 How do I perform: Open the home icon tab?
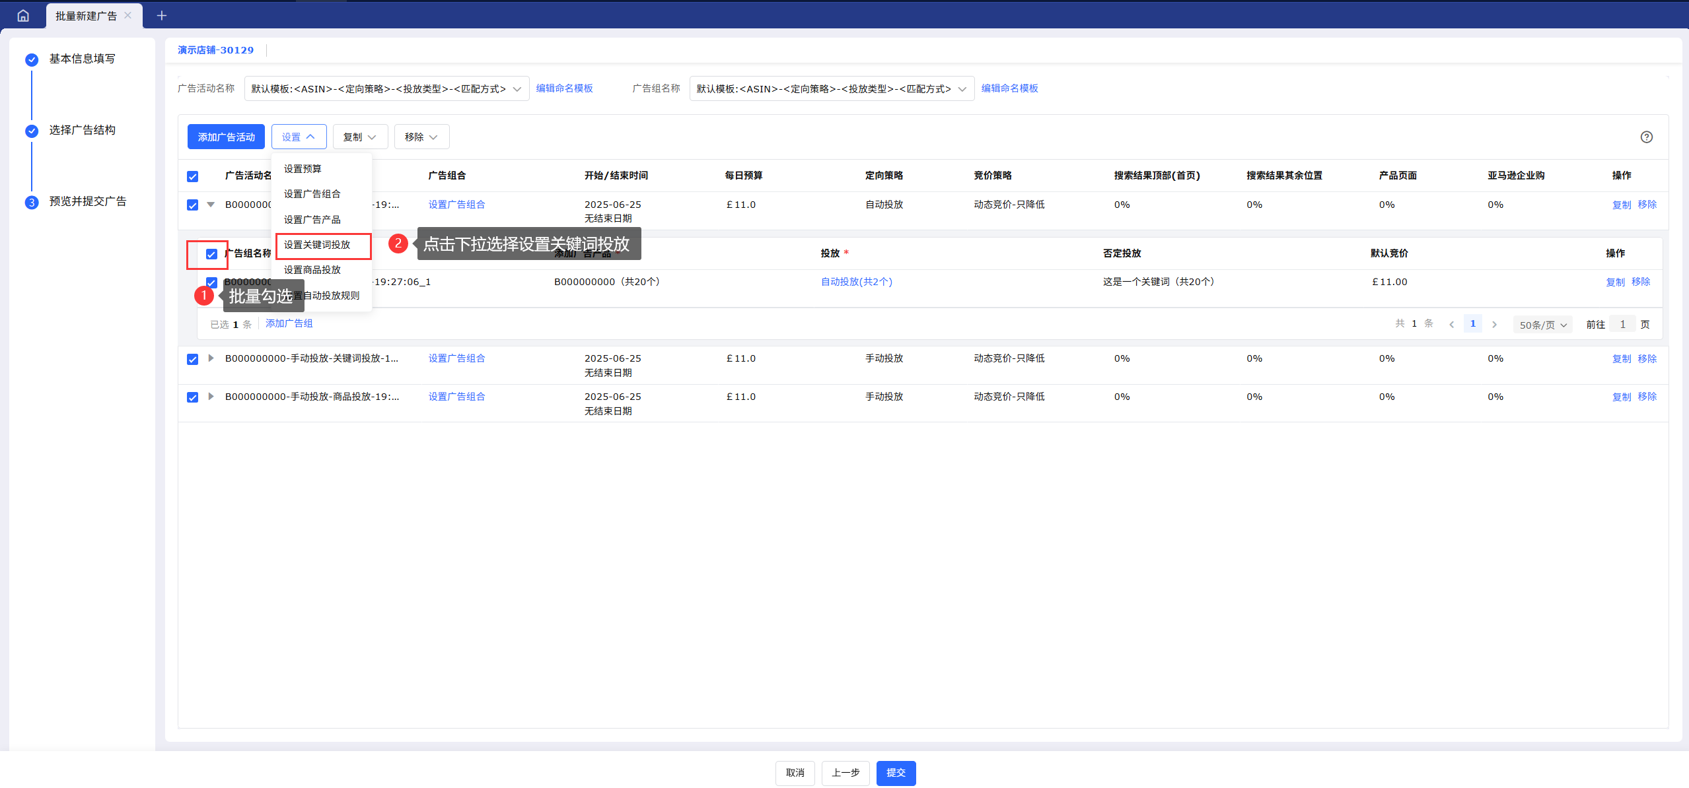(x=23, y=15)
